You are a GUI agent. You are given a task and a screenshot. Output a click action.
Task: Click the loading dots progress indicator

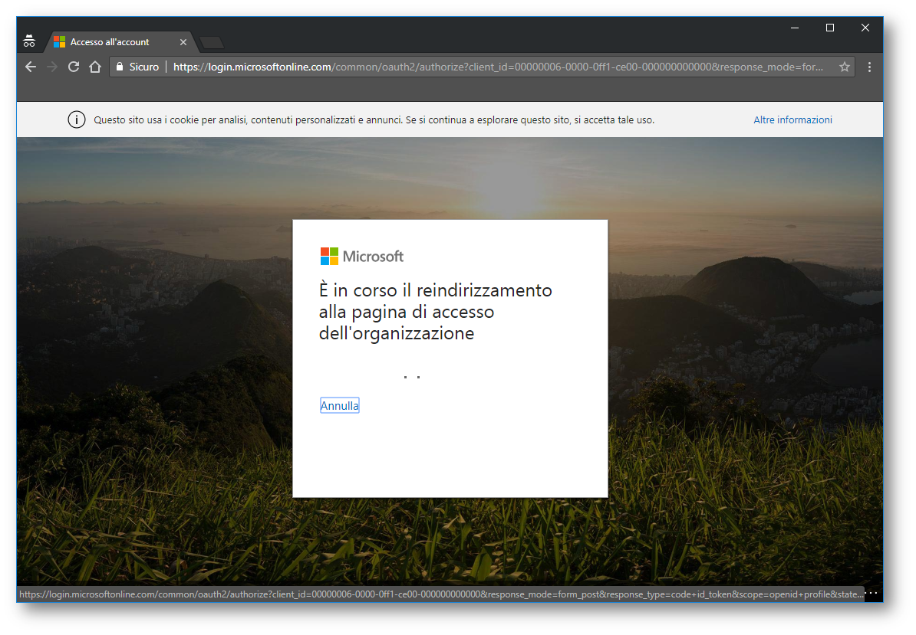click(412, 378)
